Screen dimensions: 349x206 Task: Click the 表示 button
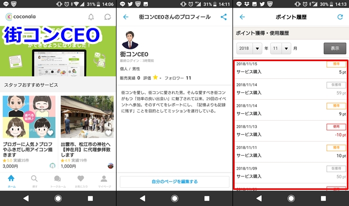335,48
